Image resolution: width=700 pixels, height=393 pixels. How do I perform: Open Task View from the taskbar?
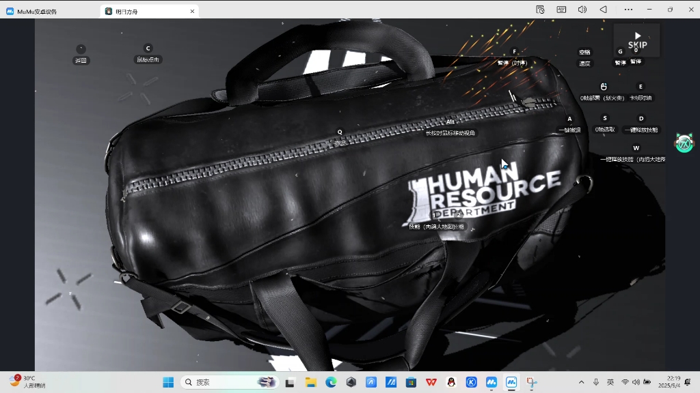(290, 382)
